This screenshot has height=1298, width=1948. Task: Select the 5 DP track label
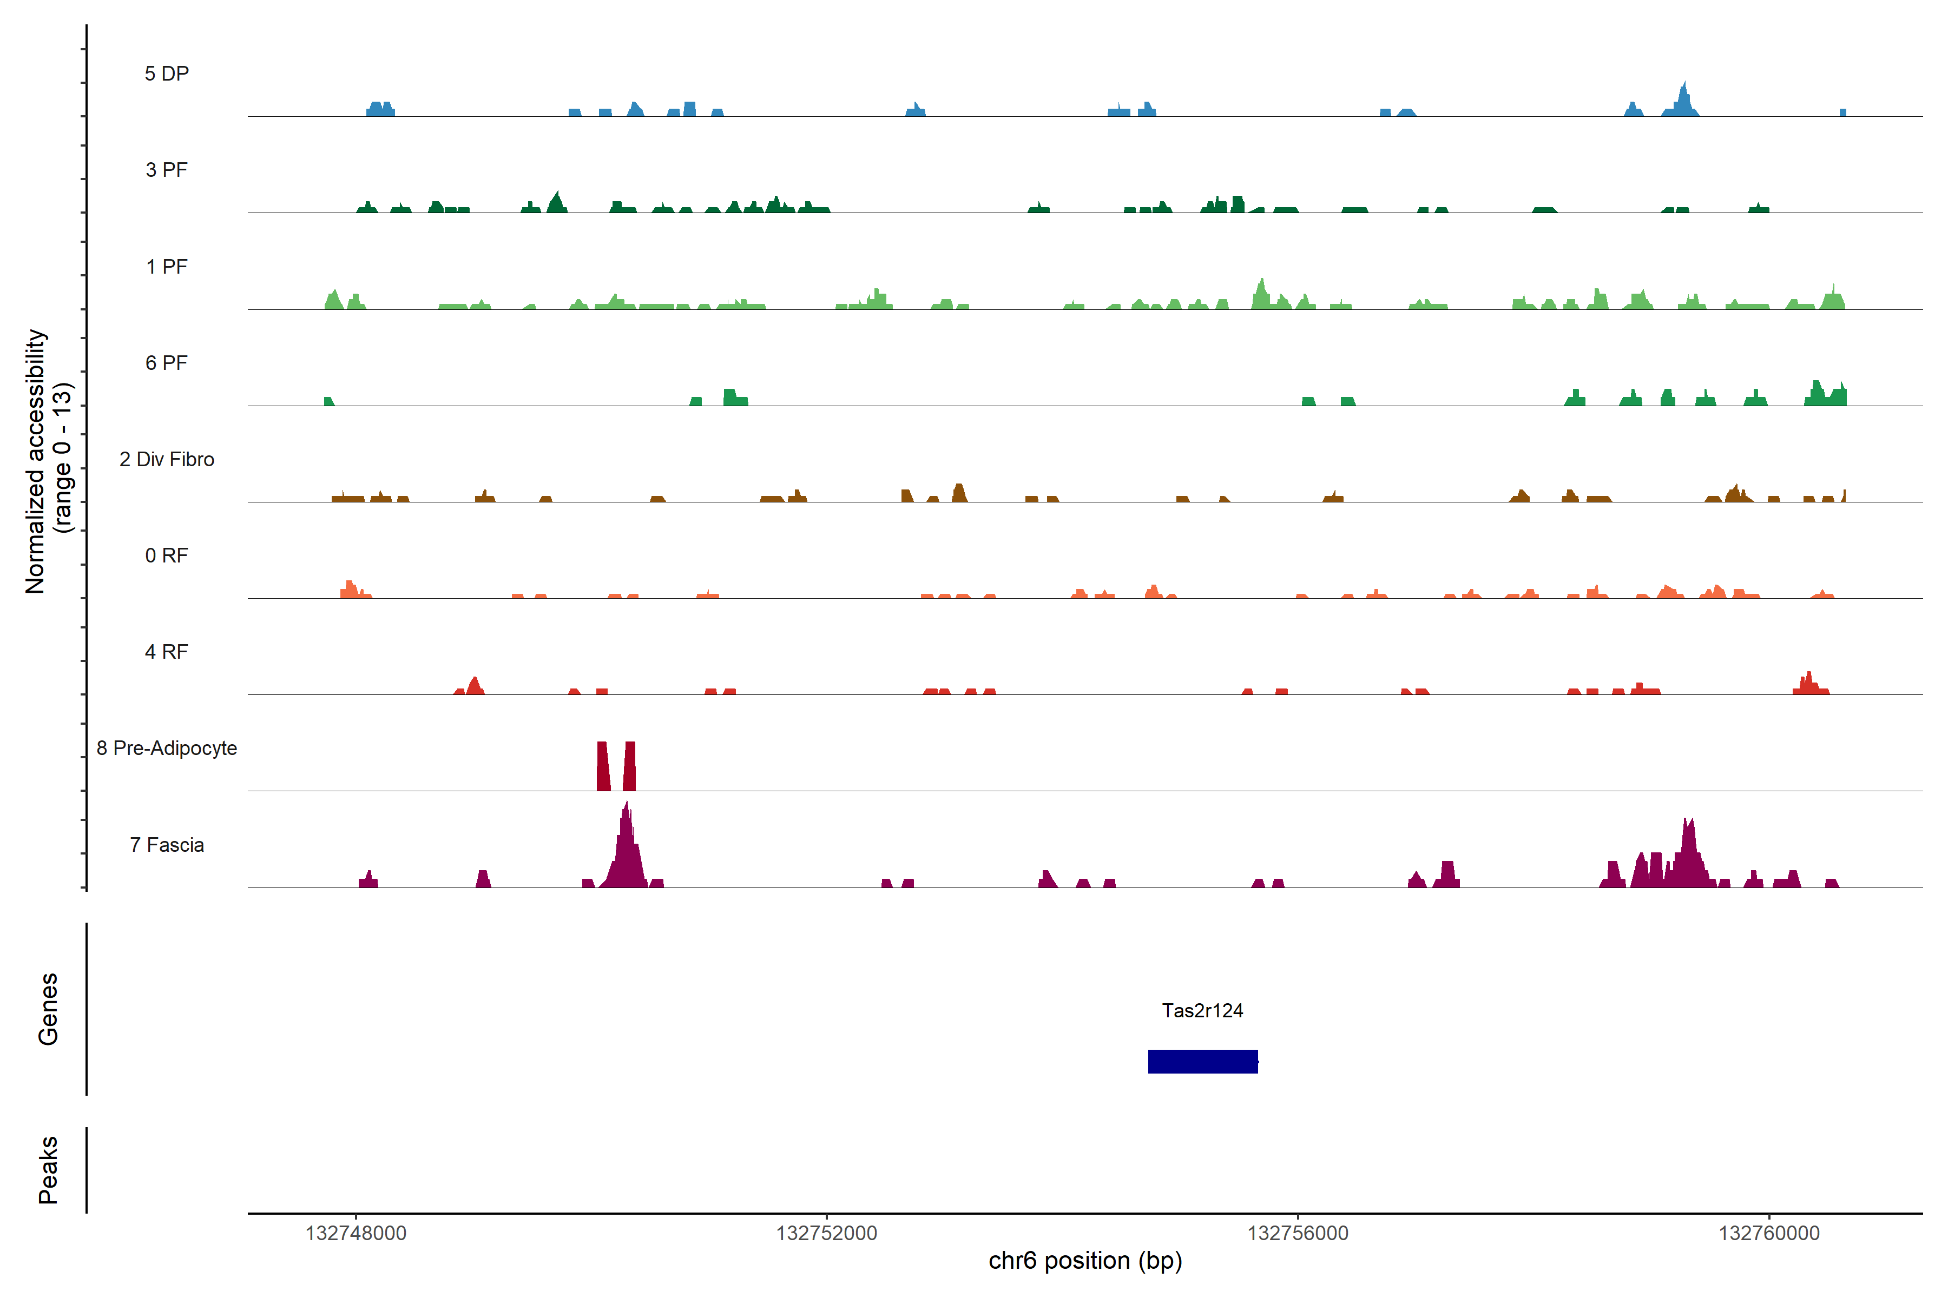pos(167,74)
